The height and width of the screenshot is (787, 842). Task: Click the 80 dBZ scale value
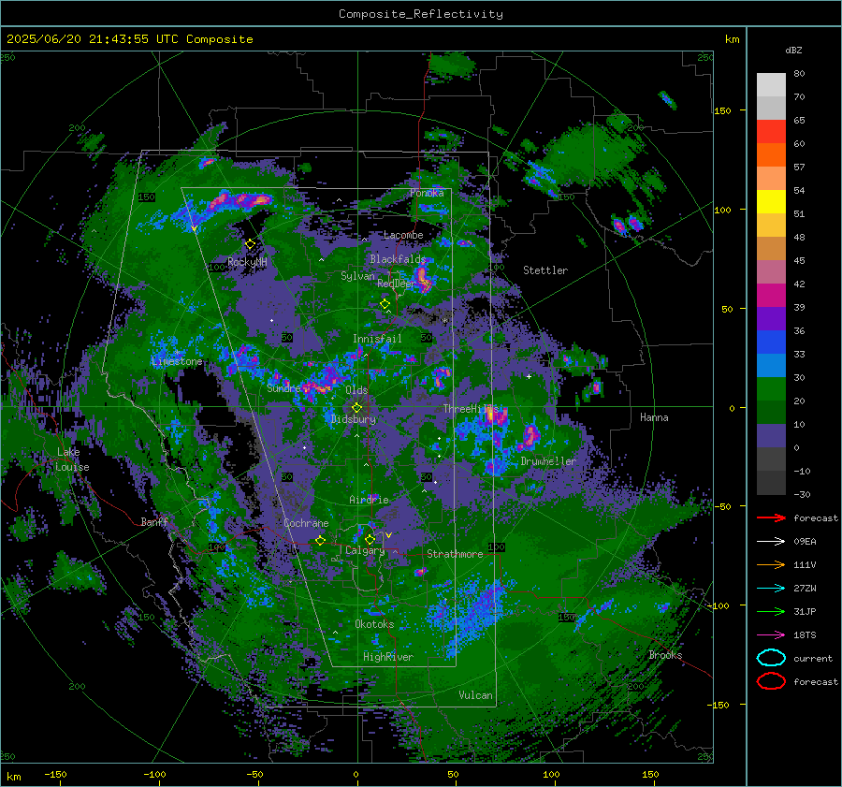pos(799,74)
